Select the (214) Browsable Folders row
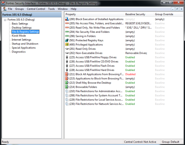Screen dimensions: 185x145 coord(124,87)
